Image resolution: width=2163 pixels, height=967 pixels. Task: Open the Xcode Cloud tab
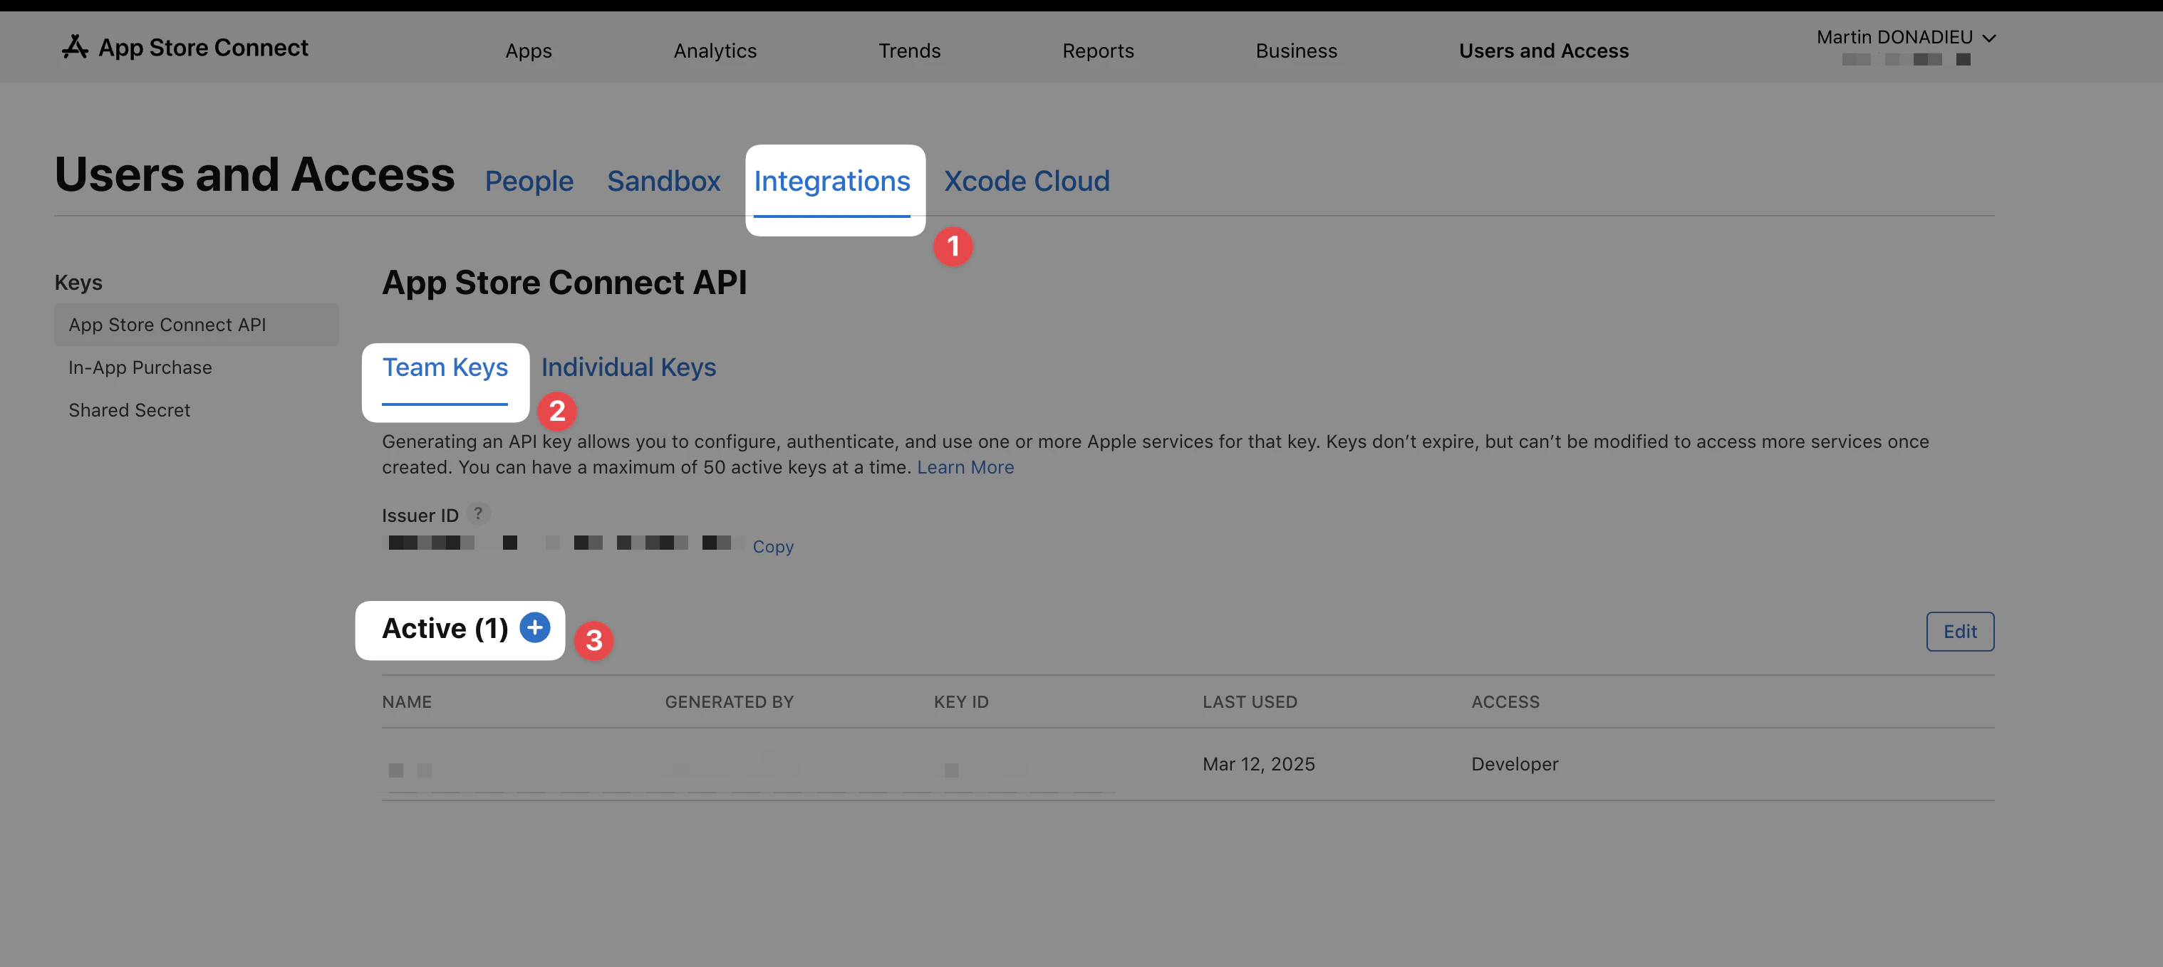coord(1026,182)
